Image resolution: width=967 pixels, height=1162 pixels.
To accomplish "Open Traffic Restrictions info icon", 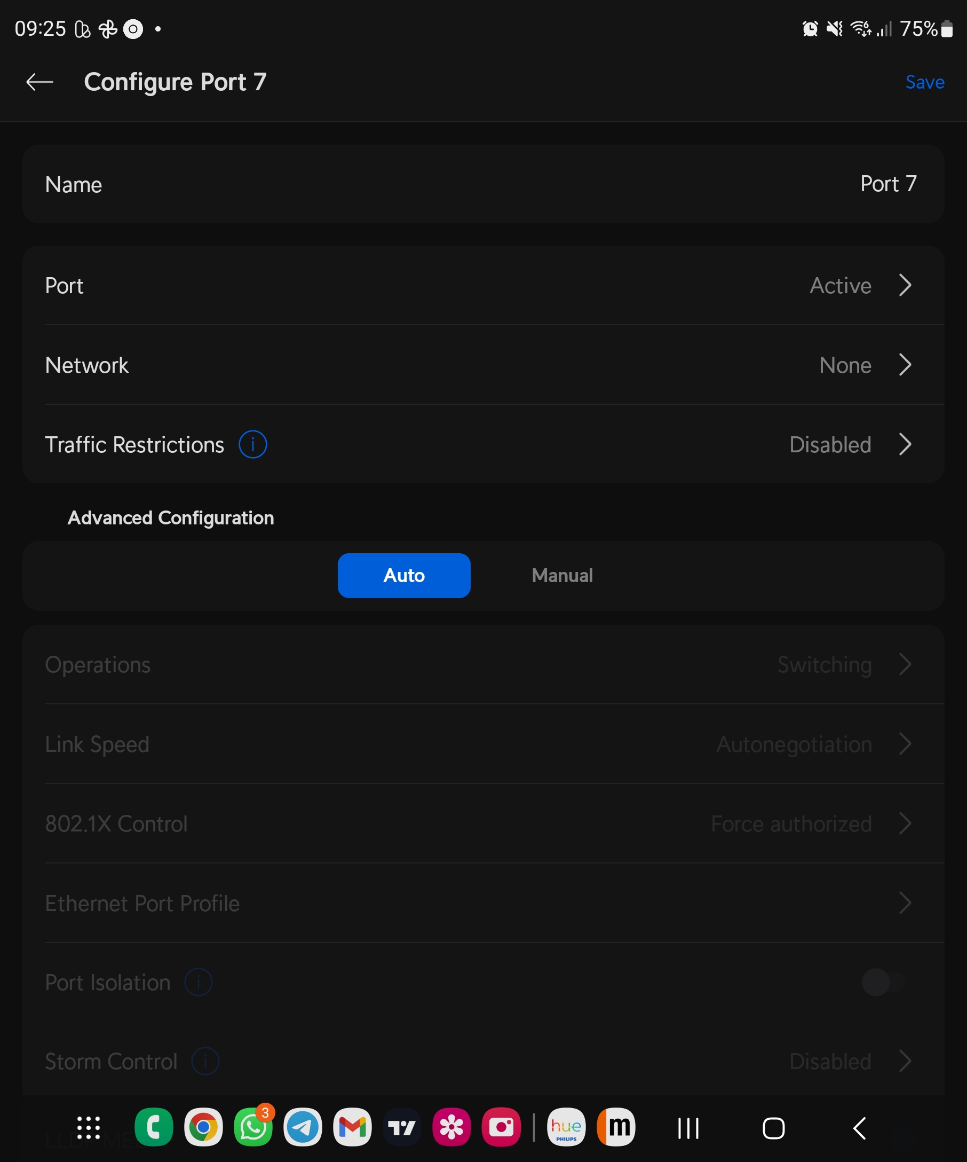I will [252, 444].
